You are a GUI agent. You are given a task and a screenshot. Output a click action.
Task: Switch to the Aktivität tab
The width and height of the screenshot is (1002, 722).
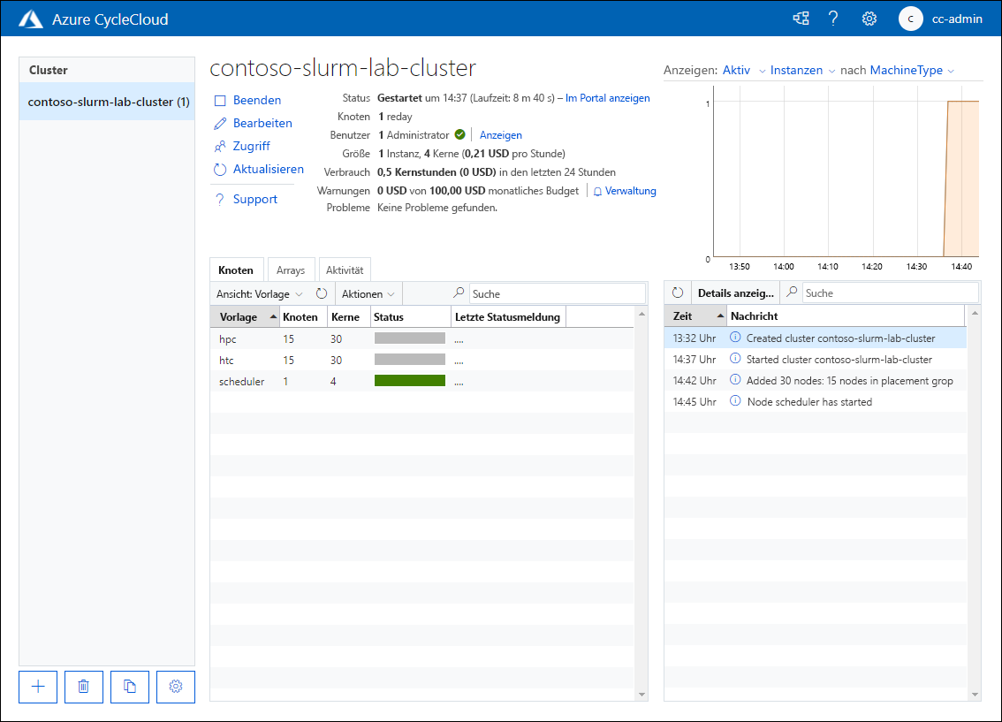tap(345, 270)
